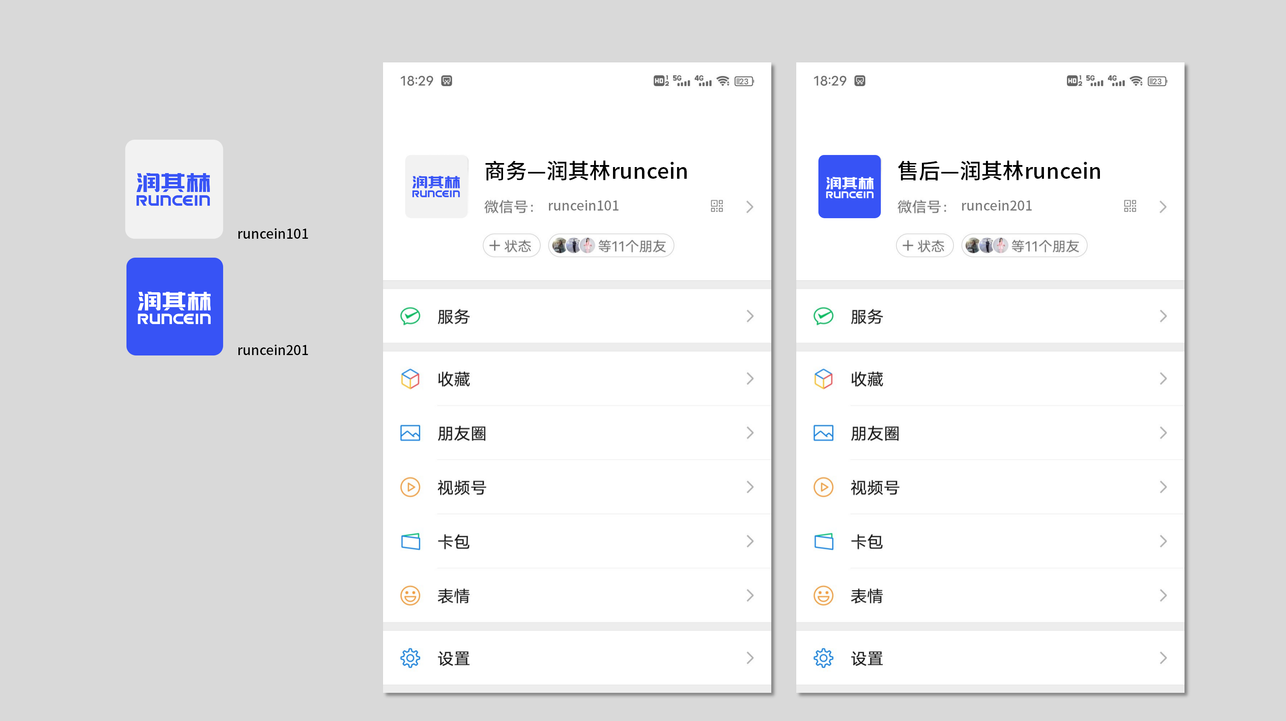Viewport: 1286px width, 721px height.
Task: Tap blue runcein avatar in 售后 profile
Action: (850, 187)
